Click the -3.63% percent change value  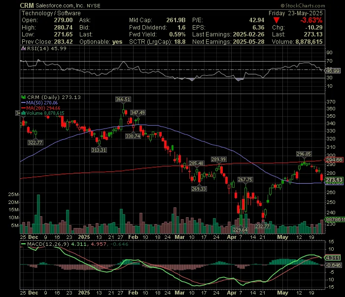click(x=311, y=20)
